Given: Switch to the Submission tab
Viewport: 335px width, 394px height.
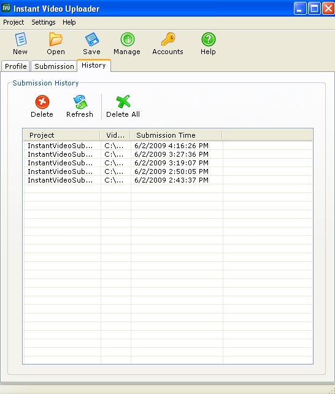Looking at the screenshot, I should [54, 66].
